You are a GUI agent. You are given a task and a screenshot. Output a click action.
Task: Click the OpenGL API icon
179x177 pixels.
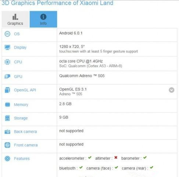(7, 90)
